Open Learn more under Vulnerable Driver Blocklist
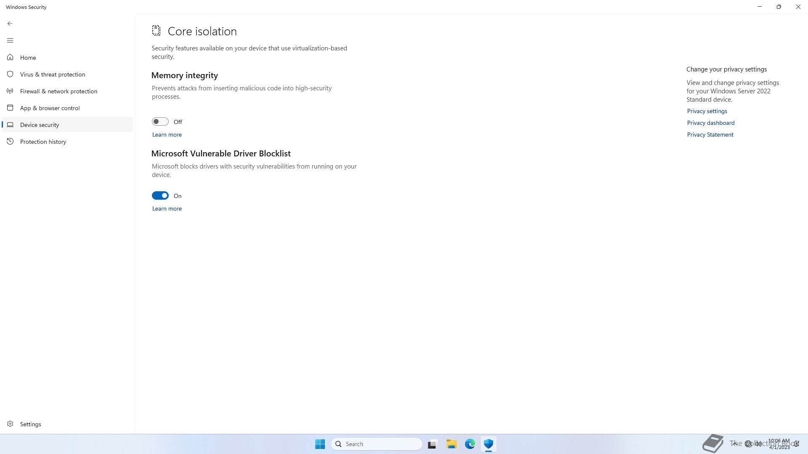This screenshot has height=454, width=808. tap(167, 209)
